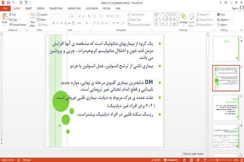Open PowerPoint Help question mark
This screenshot has height=162, width=244.
coord(220,3)
